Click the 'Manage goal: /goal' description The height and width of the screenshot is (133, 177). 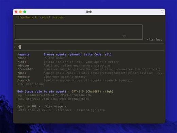click(x=104, y=73)
